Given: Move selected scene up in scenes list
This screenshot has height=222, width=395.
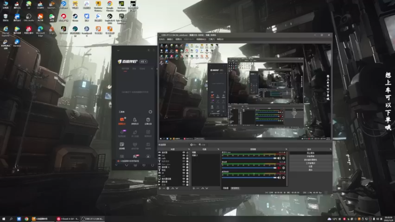Looking at the screenshot, I should (202, 188).
